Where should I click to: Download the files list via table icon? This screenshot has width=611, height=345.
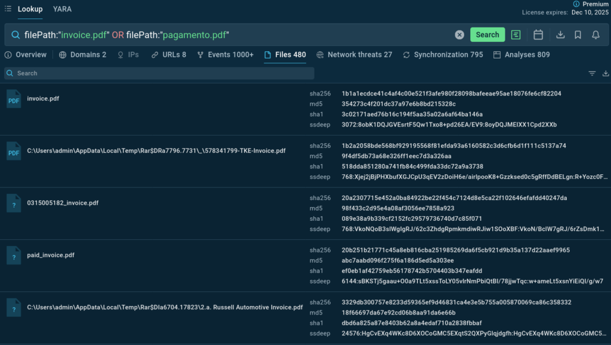[x=606, y=73]
